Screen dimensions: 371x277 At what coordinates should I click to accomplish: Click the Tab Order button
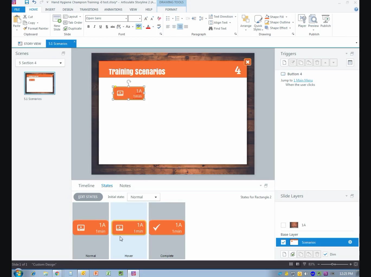[72, 23]
